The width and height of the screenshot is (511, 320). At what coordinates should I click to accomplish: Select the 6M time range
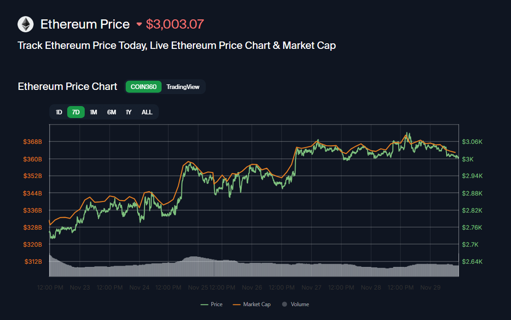111,112
